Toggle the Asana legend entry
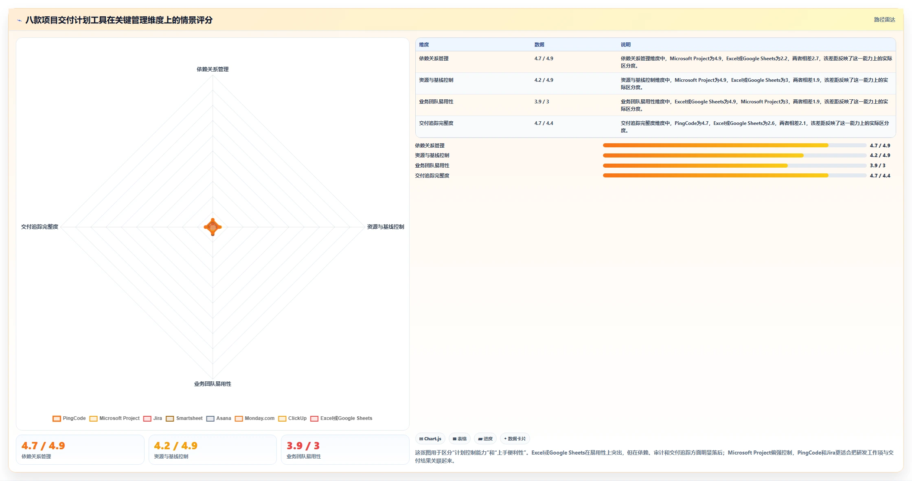 click(219, 418)
